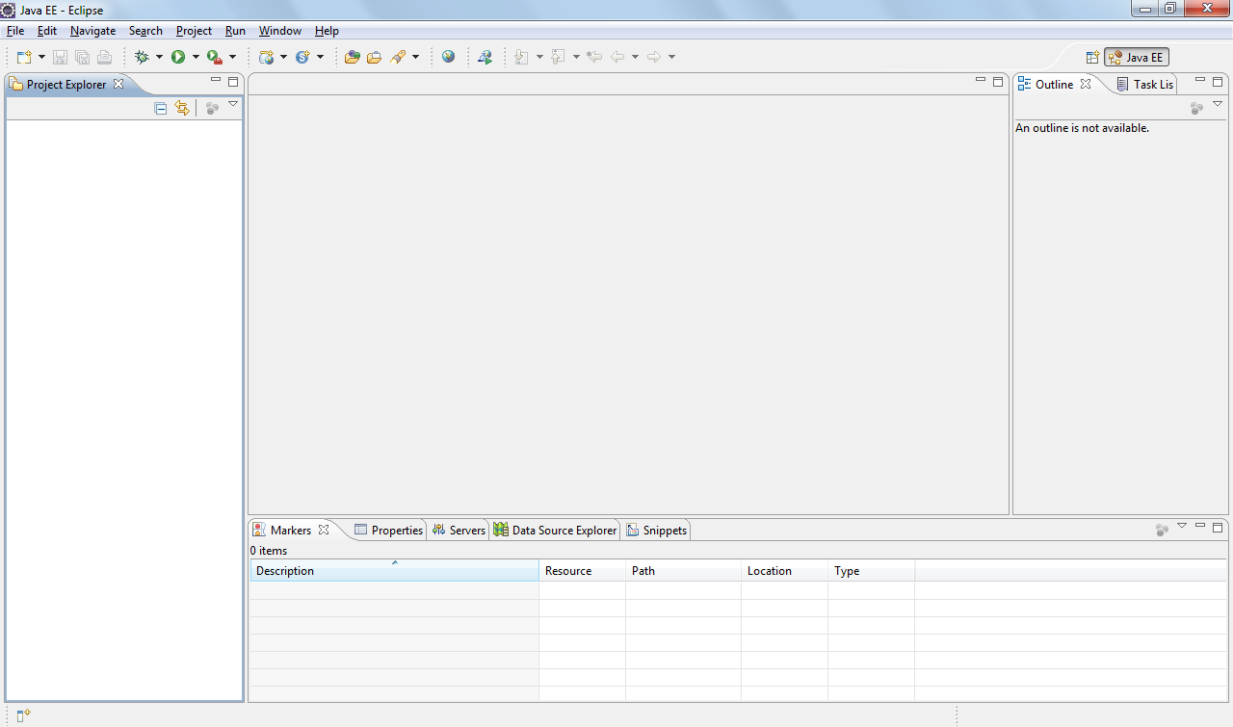The height and width of the screenshot is (727, 1233).
Task: Open the web browser globe icon
Action: coord(448,57)
